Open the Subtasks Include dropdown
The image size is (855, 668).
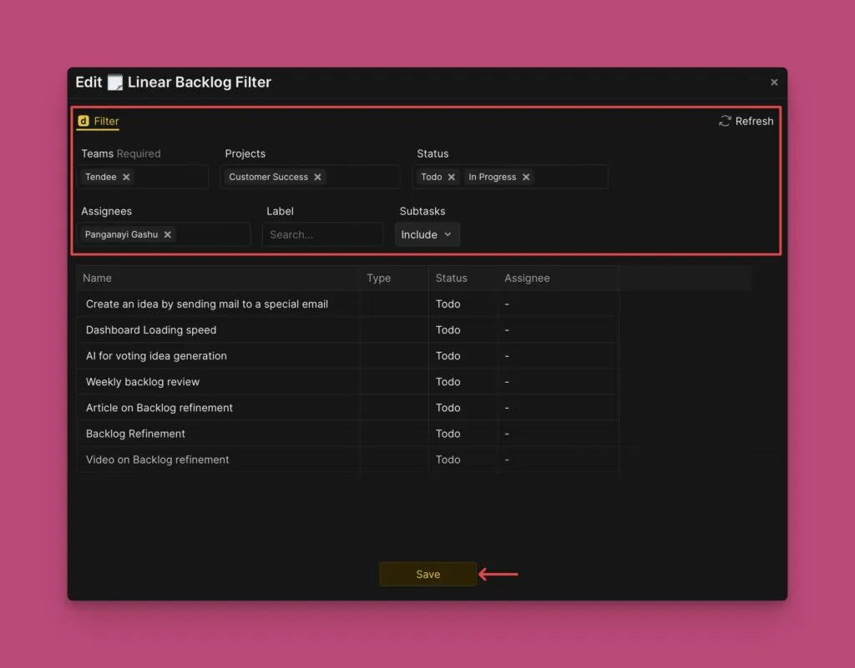pos(427,234)
